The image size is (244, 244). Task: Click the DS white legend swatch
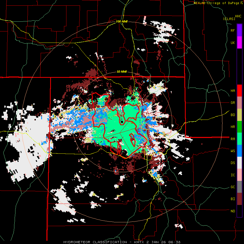239,163
